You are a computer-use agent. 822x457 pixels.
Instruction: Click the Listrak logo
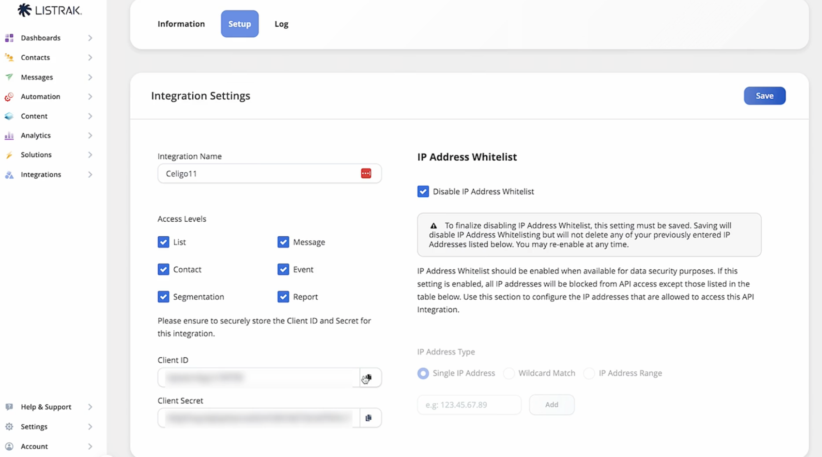pyautogui.click(x=49, y=10)
